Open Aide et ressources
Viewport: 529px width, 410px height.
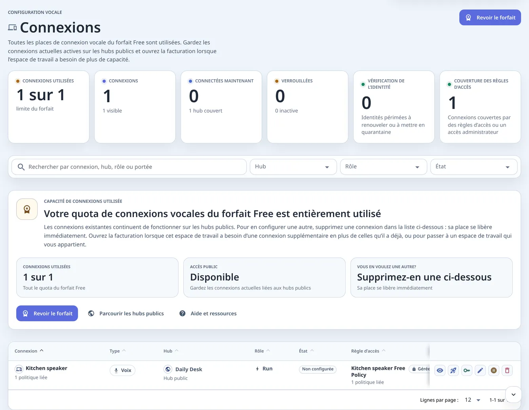[x=208, y=313]
